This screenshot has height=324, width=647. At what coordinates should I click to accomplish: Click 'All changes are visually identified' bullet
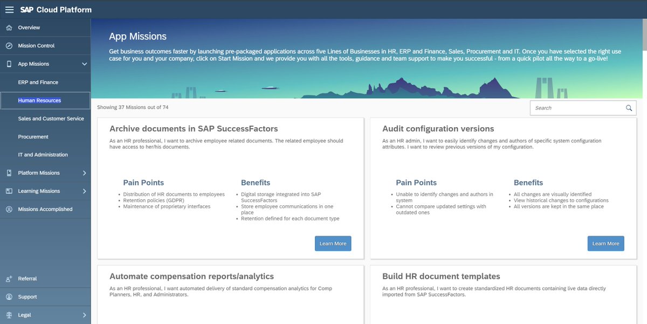click(x=553, y=195)
